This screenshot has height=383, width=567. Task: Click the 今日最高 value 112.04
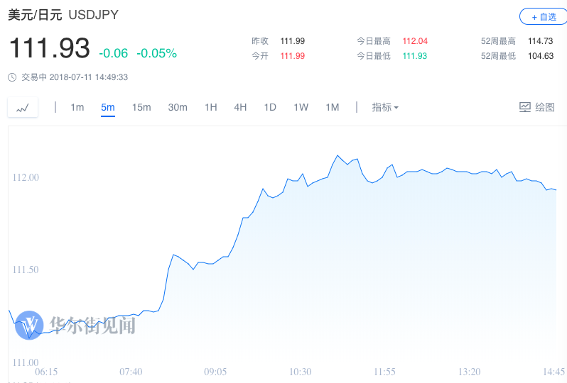point(415,41)
